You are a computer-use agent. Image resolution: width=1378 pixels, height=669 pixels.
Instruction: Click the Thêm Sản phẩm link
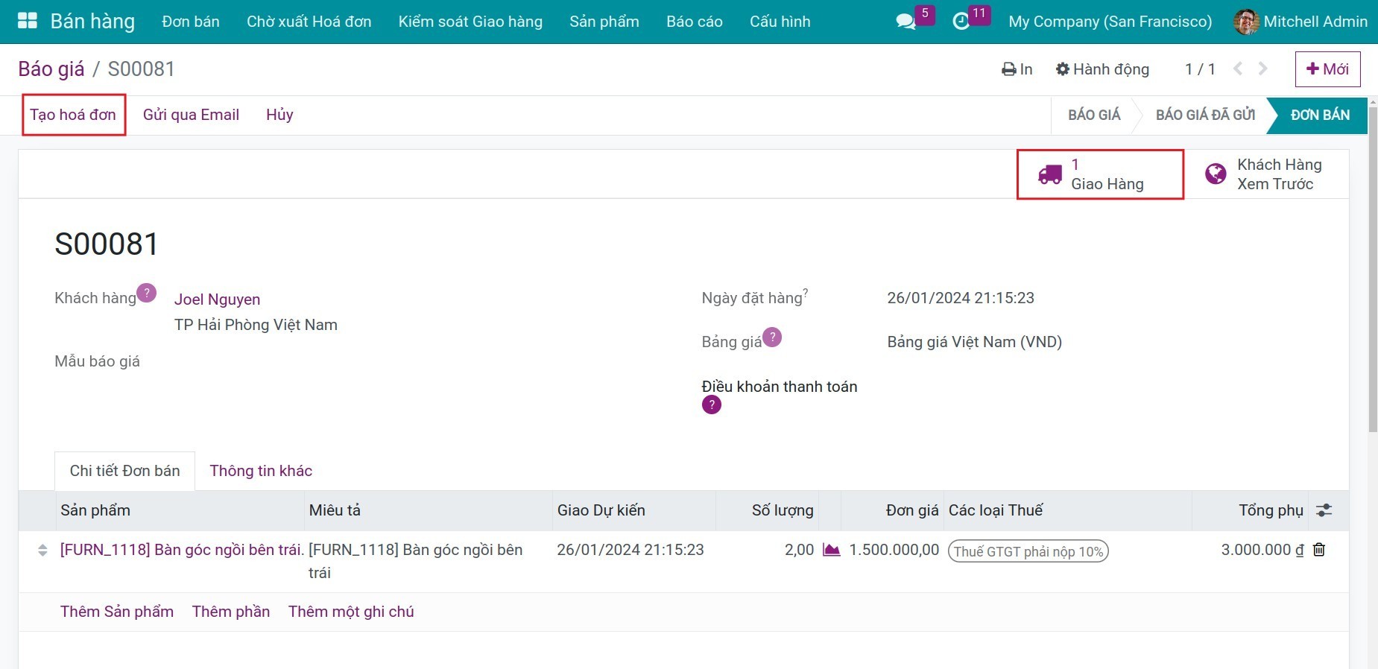coord(117,612)
